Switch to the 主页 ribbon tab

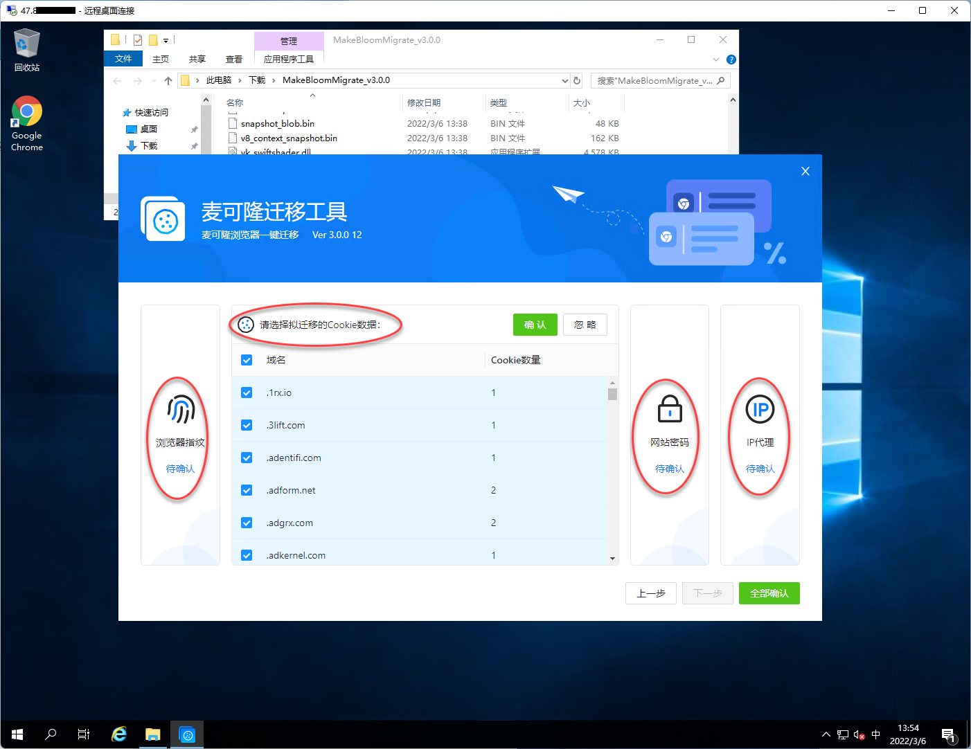click(161, 60)
